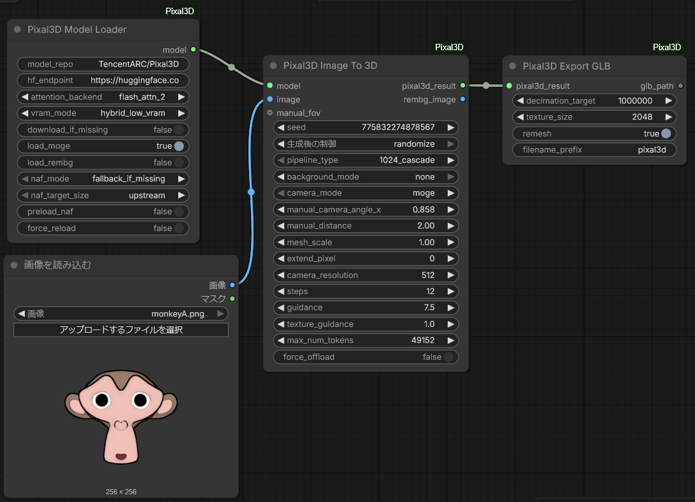Click the rembg_image output socket
The width and height of the screenshot is (695, 502).
coord(463,99)
